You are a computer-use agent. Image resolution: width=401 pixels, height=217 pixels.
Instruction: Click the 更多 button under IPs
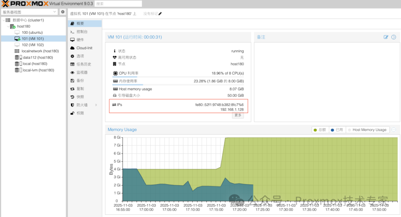coord(238,115)
